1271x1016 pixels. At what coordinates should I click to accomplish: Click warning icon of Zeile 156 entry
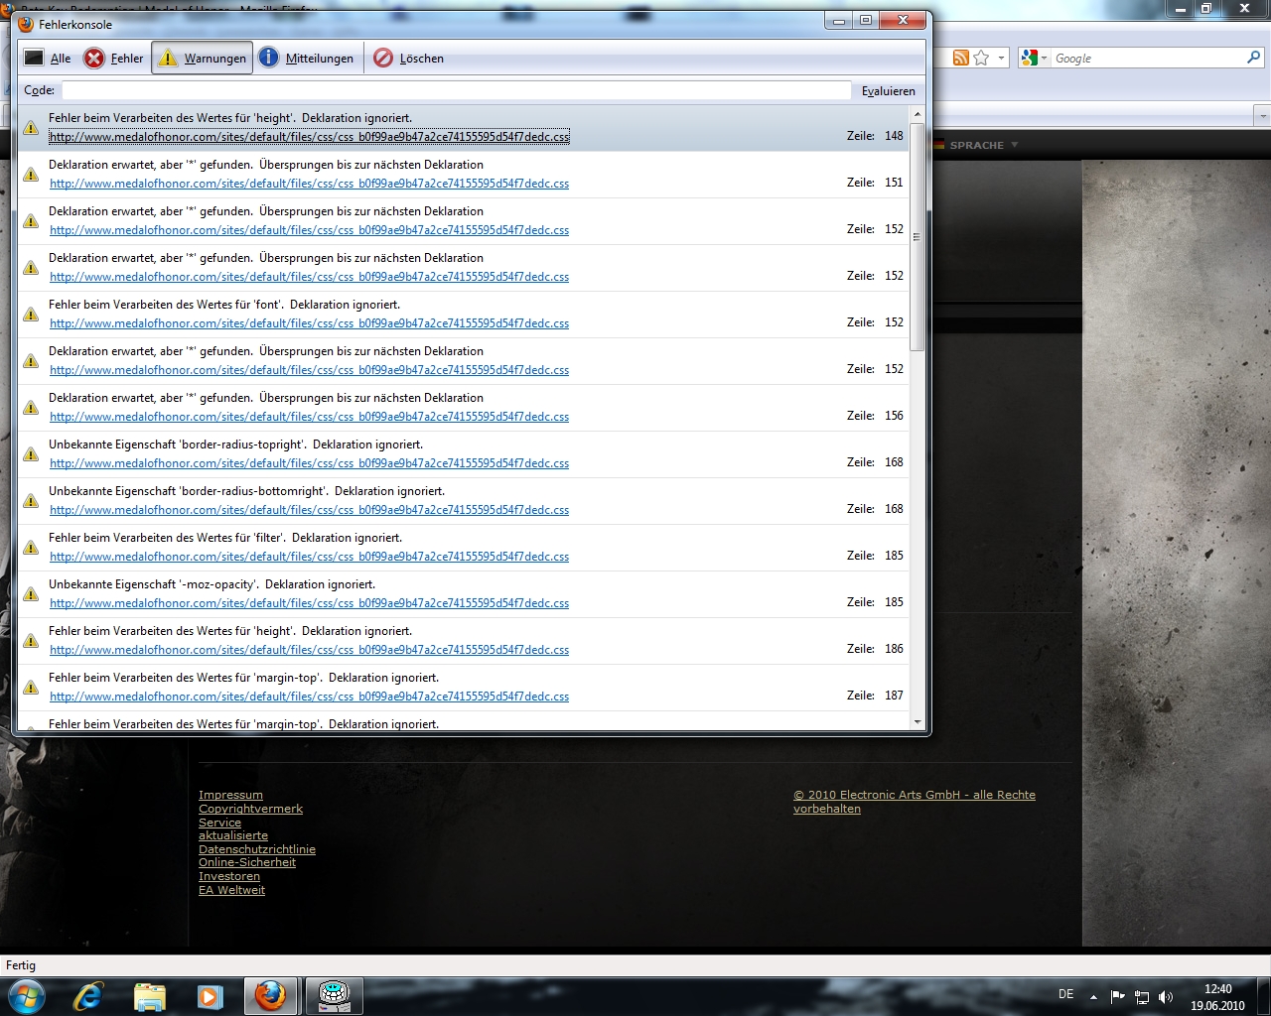point(31,407)
